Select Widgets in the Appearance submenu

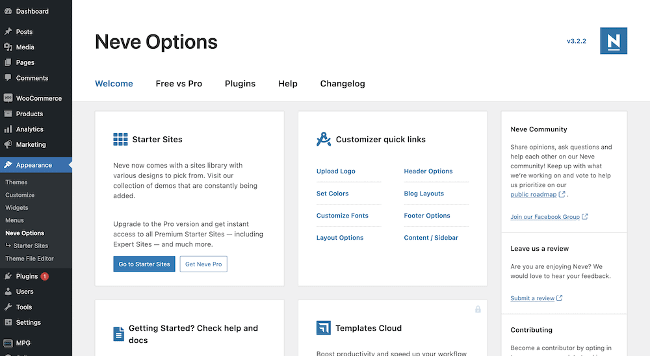point(17,208)
